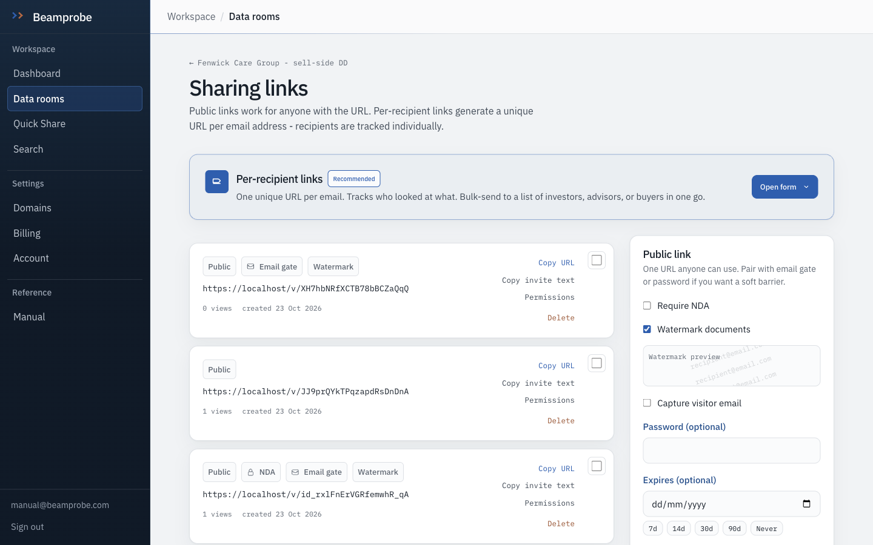This screenshot has height=545, width=873.
Task: Click the Workspace breadcrumb
Action: pyautogui.click(x=191, y=16)
